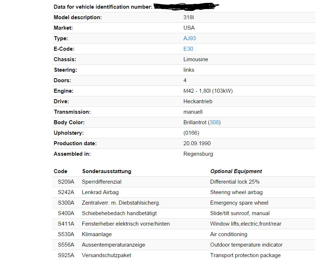The width and height of the screenshot is (321, 264).
Task: Click the Klimaanlage equipment entry
Action: [x=97, y=234]
